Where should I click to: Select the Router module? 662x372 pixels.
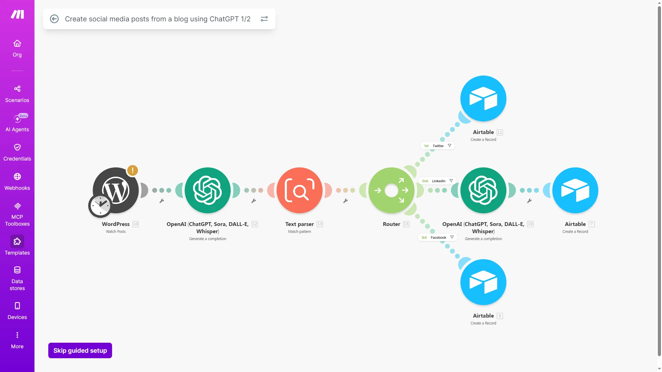tap(391, 190)
